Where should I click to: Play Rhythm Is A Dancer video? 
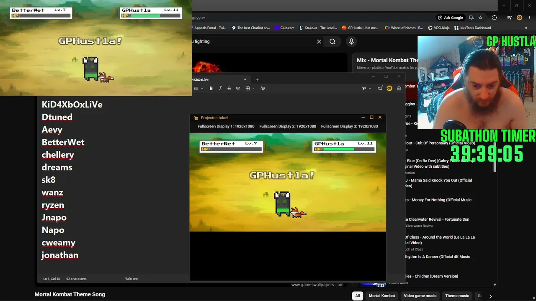pos(438,257)
